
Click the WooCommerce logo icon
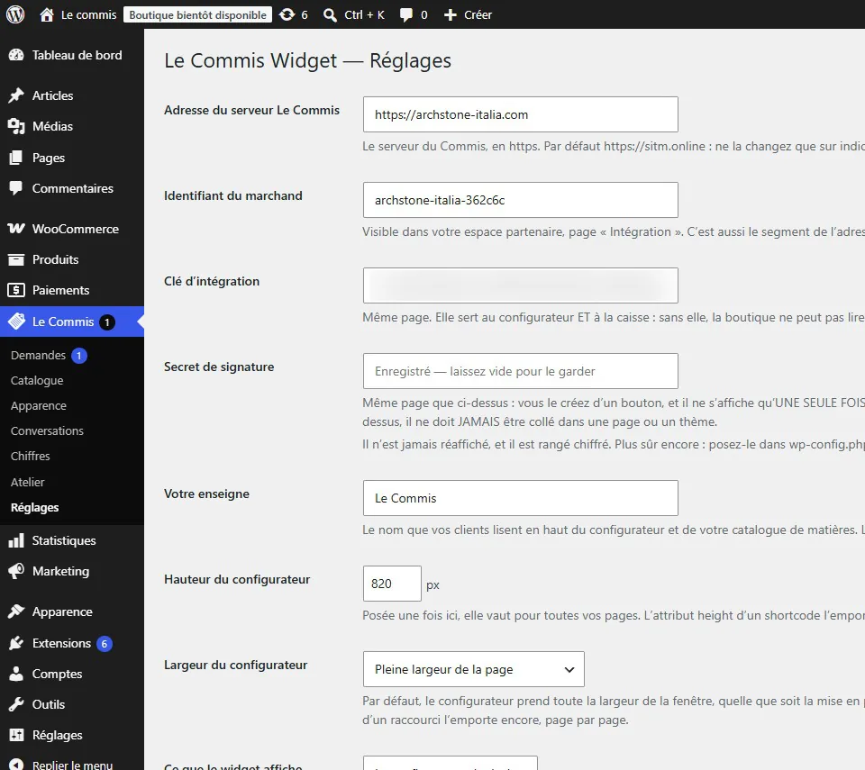(x=16, y=229)
